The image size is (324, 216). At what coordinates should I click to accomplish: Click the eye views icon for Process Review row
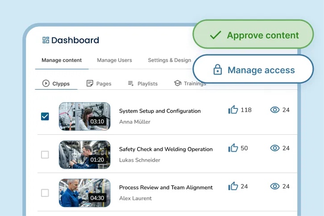[x=275, y=186]
